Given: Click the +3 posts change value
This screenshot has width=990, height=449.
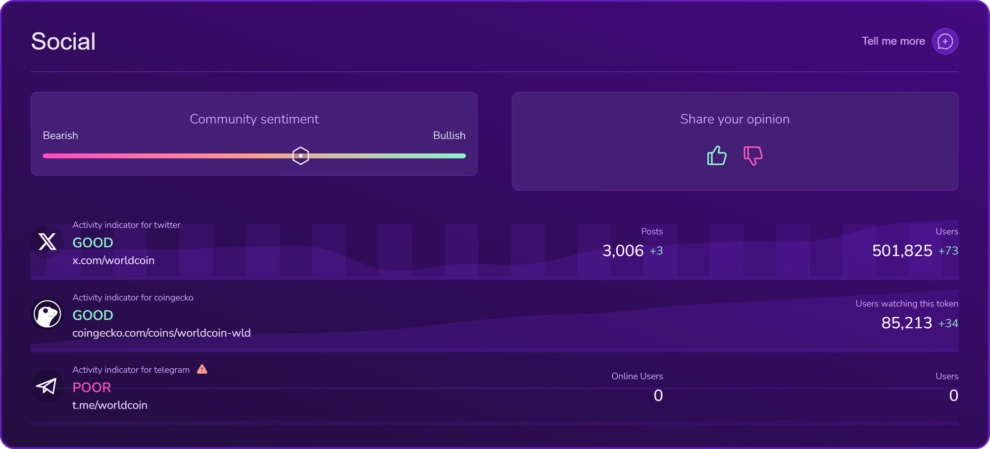Looking at the screenshot, I should pos(656,251).
